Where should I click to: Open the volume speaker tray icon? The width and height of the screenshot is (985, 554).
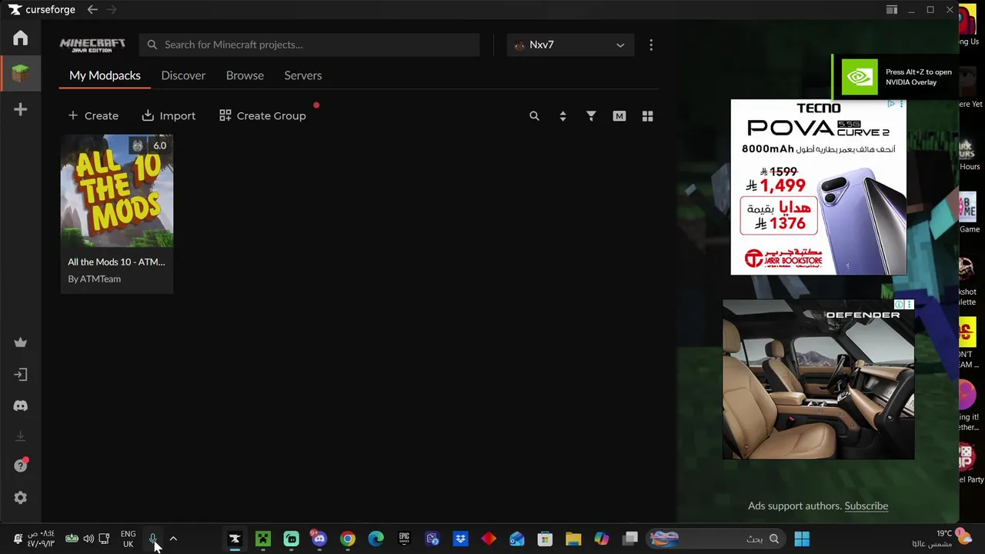pos(88,539)
